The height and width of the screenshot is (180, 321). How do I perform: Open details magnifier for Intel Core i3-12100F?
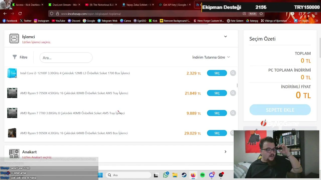[233, 73]
